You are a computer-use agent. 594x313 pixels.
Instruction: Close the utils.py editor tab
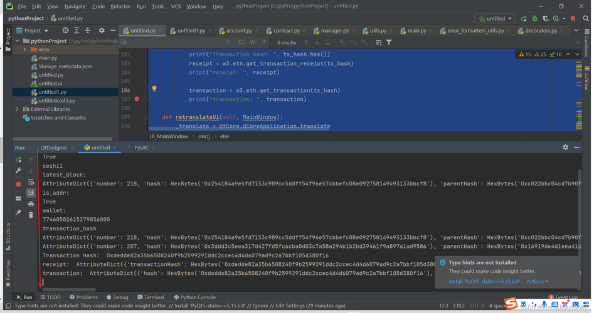click(x=391, y=31)
